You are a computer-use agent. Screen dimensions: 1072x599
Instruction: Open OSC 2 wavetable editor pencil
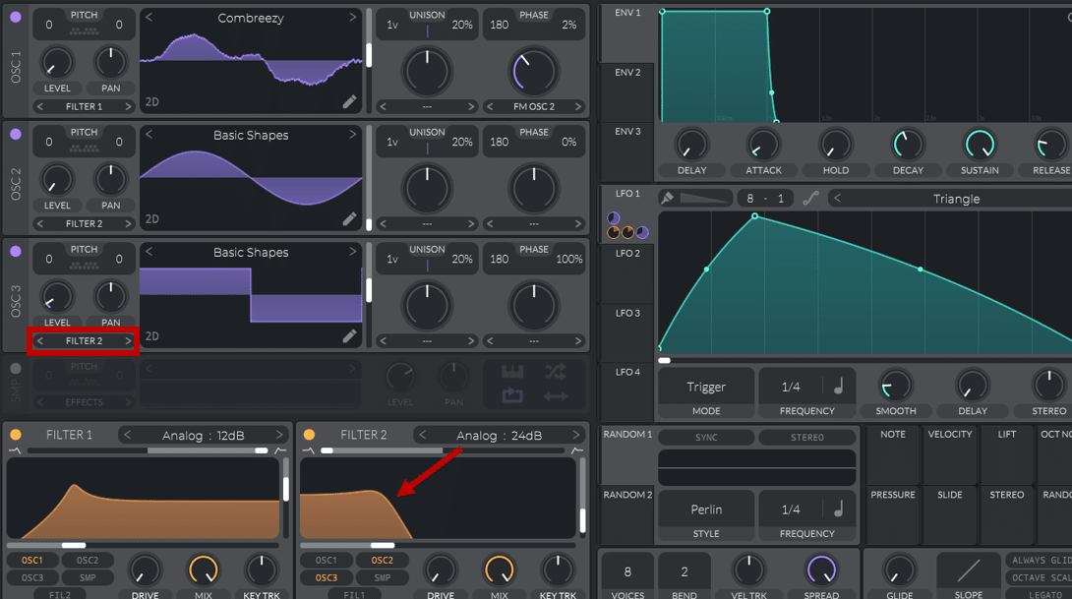click(x=349, y=218)
